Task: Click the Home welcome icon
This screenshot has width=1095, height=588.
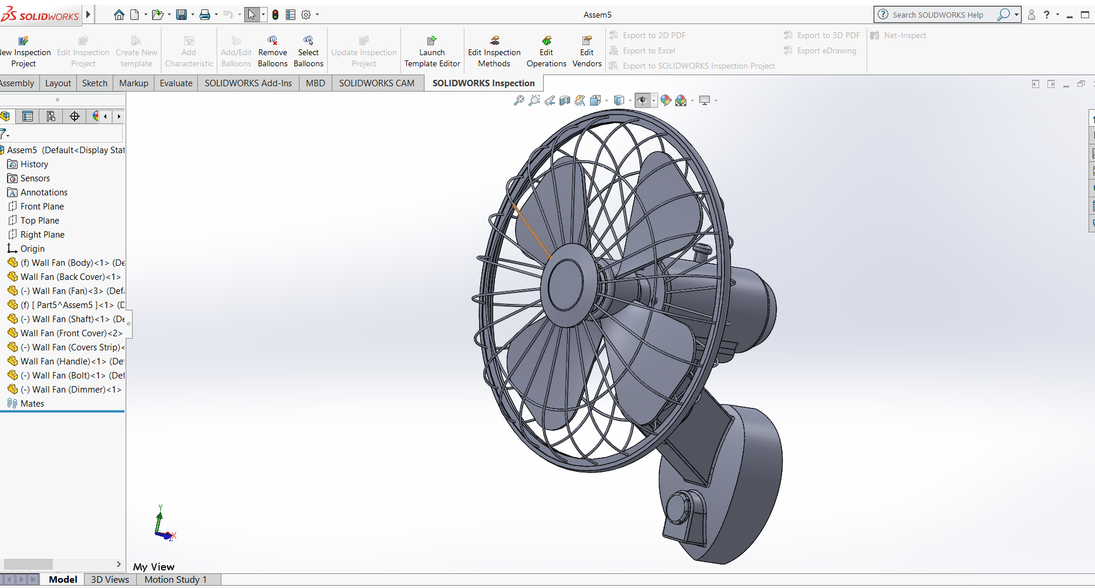Action: 119,15
